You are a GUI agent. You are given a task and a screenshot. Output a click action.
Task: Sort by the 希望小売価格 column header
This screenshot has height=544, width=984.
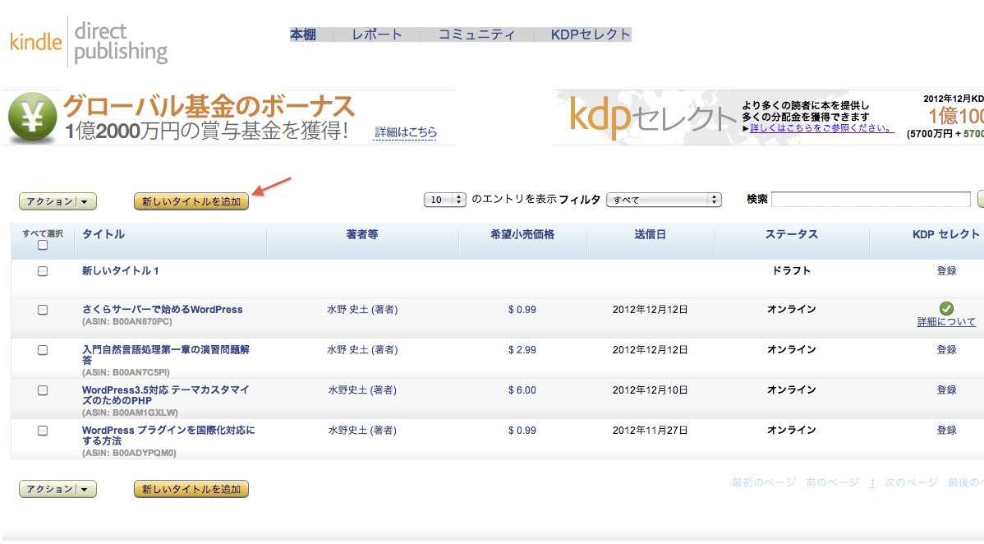pyautogui.click(x=522, y=234)
